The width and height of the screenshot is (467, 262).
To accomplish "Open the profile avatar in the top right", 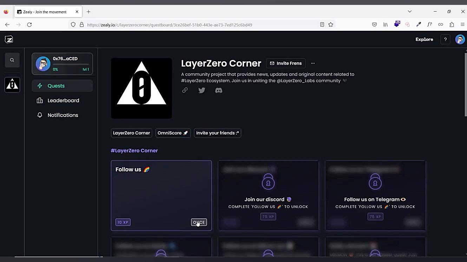I will point(460,39).
